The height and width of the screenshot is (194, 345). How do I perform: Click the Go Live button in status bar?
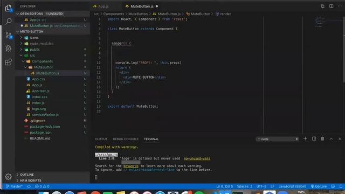(x=319, y=186)
